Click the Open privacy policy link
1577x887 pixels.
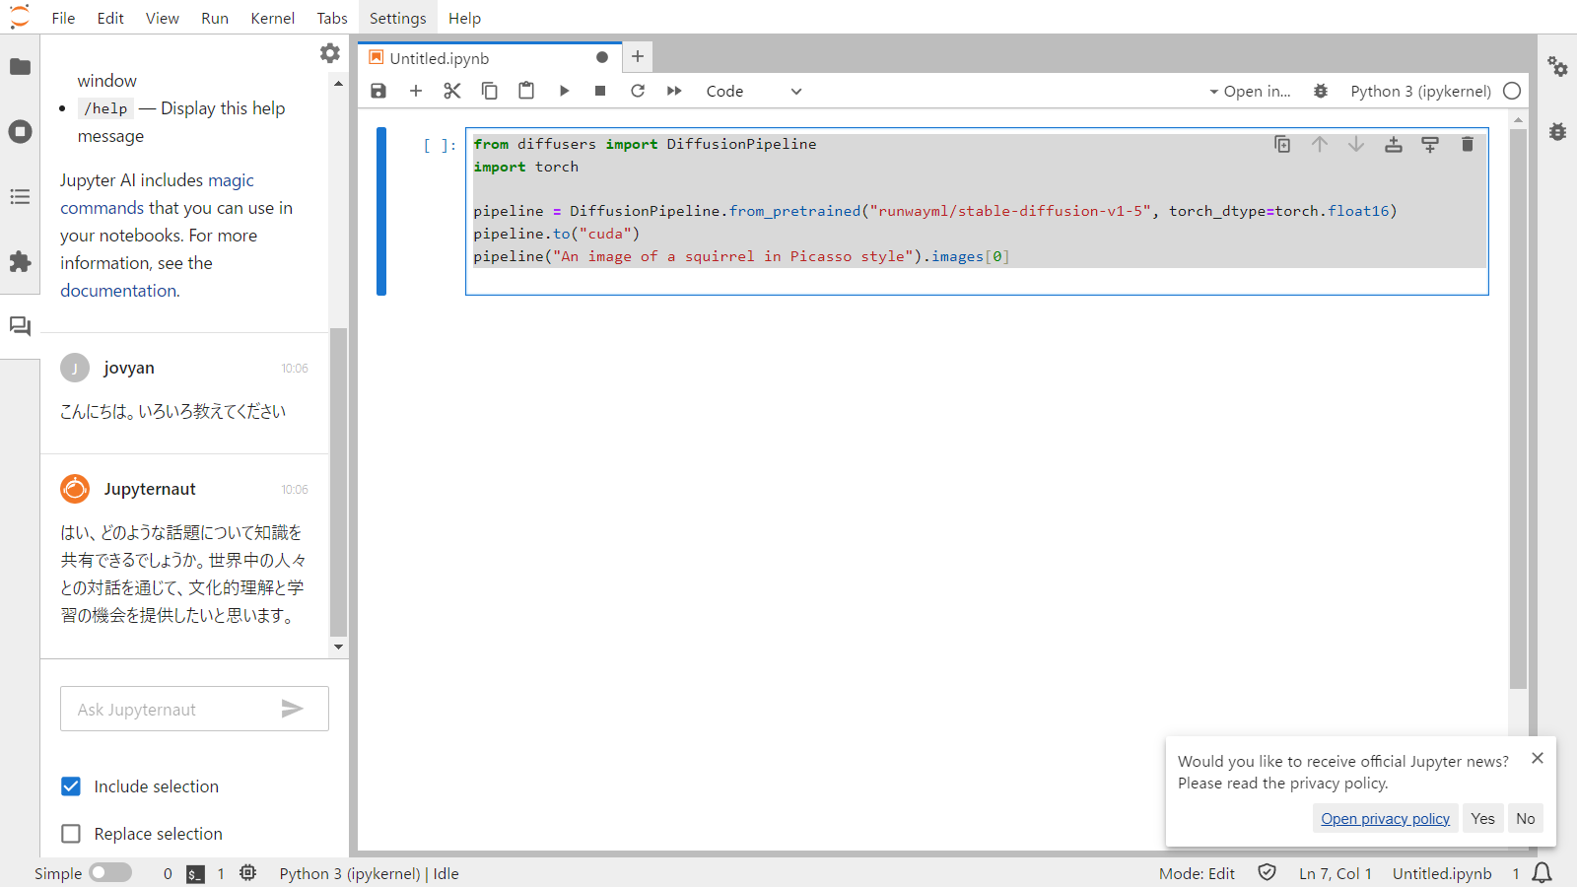(x=1385, y=818)
